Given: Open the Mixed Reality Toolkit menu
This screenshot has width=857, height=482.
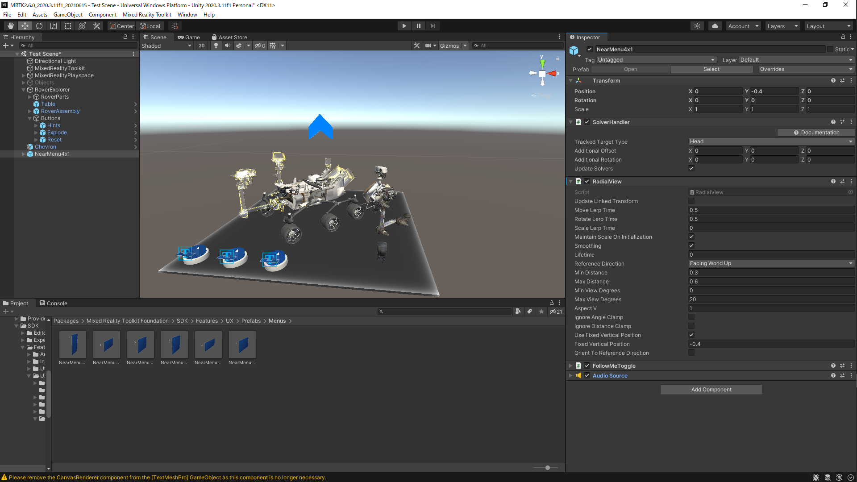Looking at the screenshot, I should 147,15.
